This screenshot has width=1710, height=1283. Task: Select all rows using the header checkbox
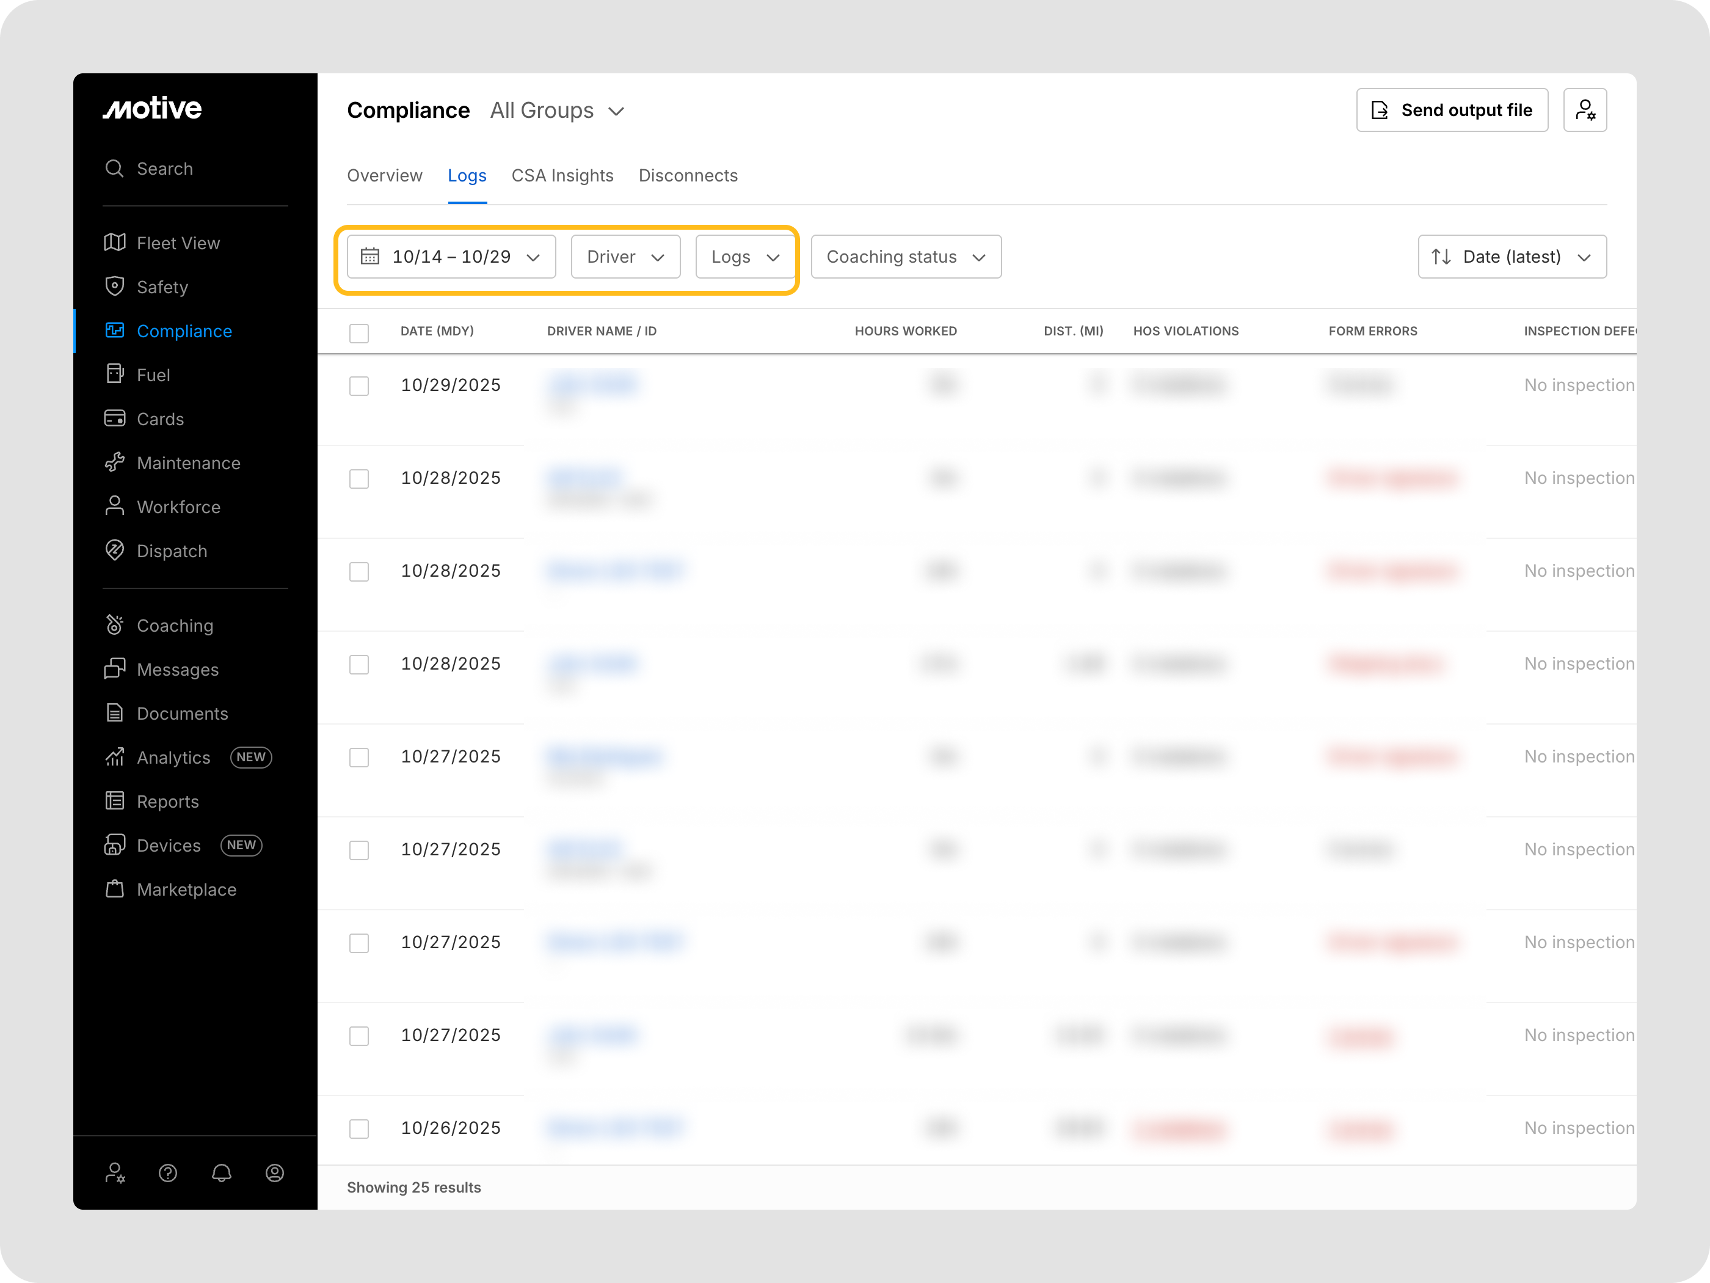pos(358,334)
